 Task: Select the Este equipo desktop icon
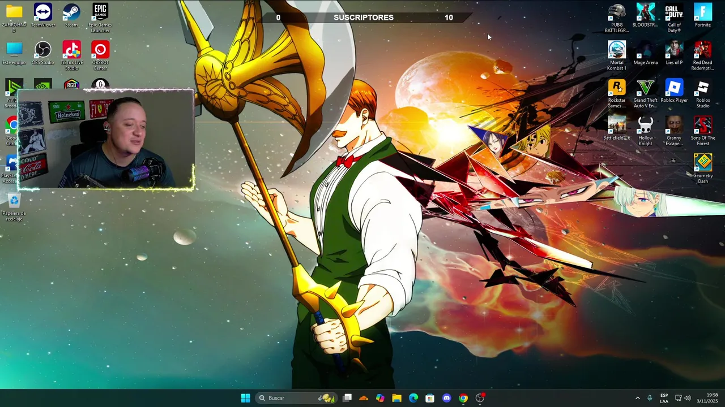pyautogui.click(x=14, y=54)
